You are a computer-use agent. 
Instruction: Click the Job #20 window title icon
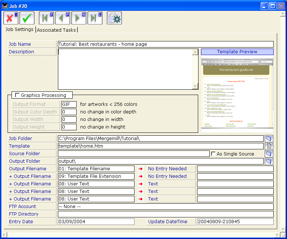5,6
